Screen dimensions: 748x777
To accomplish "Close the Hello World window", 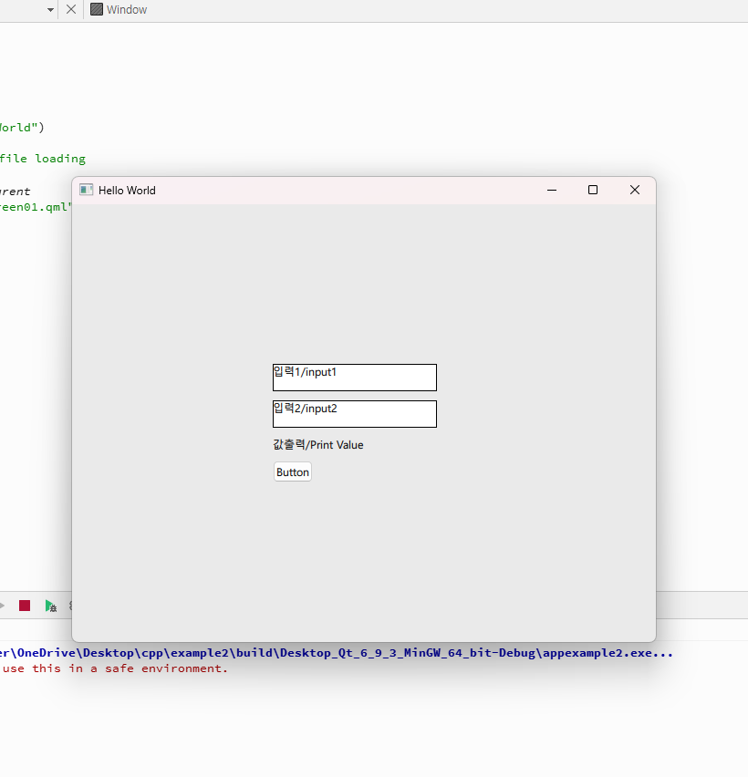I will (635, 190).
